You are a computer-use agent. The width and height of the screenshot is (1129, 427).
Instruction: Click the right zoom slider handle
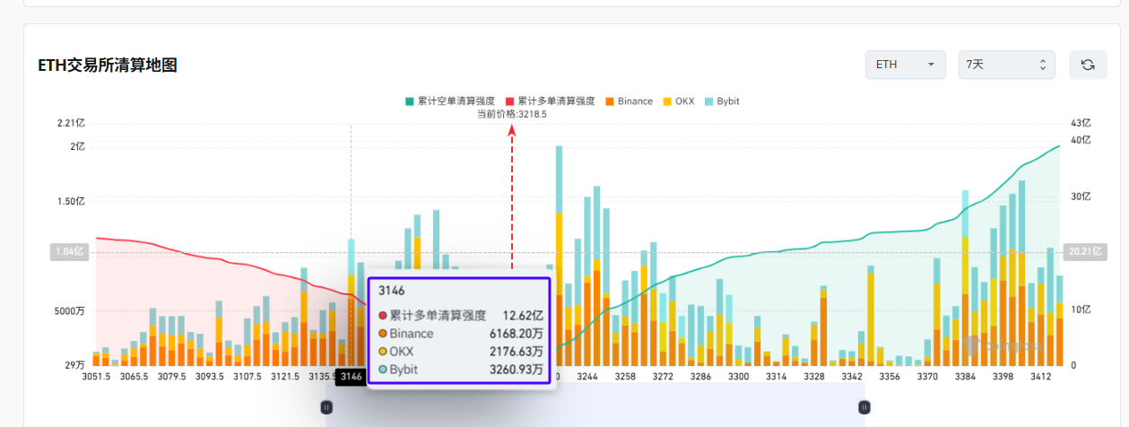coord(864,407)
